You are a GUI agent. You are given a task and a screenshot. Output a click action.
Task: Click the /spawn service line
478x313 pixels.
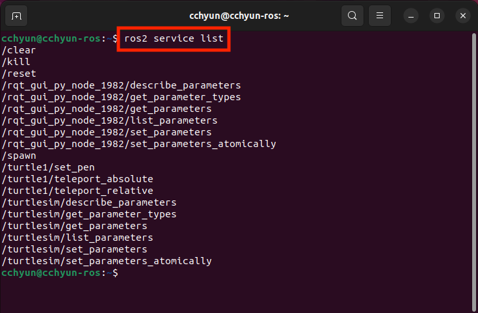(x=19, y=156)
